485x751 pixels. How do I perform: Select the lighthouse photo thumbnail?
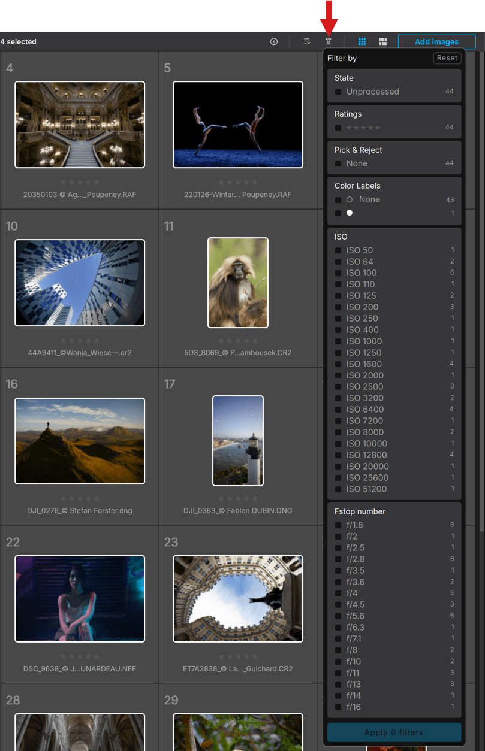[238, 441]
